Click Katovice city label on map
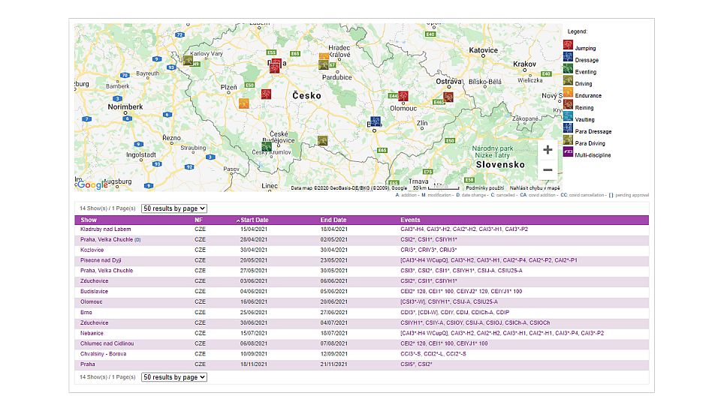721x405 pixels. coord(483,50)
